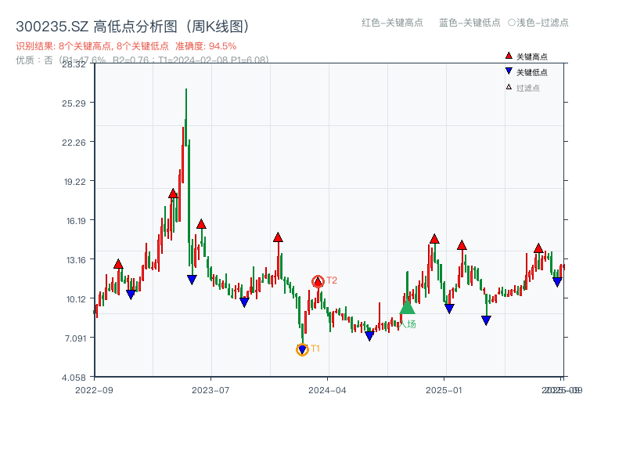Click the circle icon next to 浅色-过滤点

pyautogui.click(x=513, y=23)
